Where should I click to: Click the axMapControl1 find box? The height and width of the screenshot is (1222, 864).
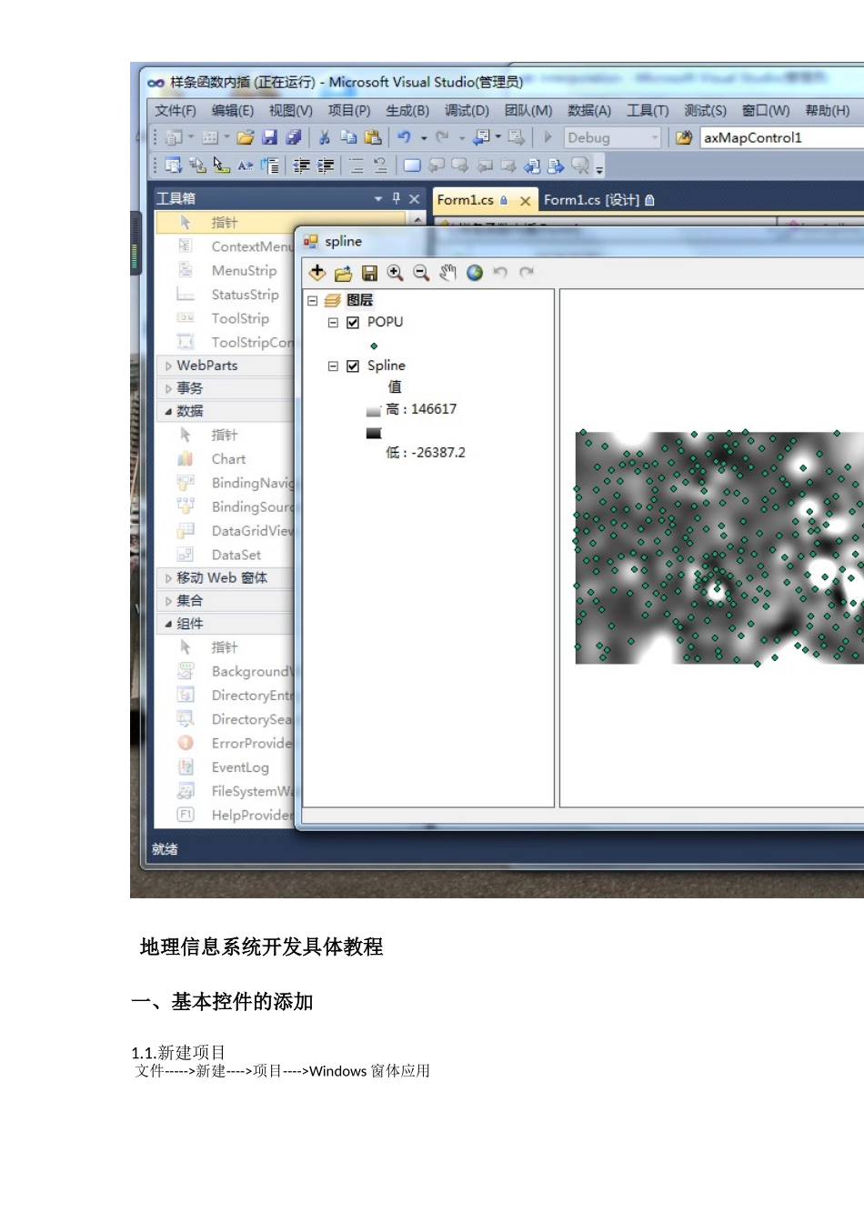782,137
